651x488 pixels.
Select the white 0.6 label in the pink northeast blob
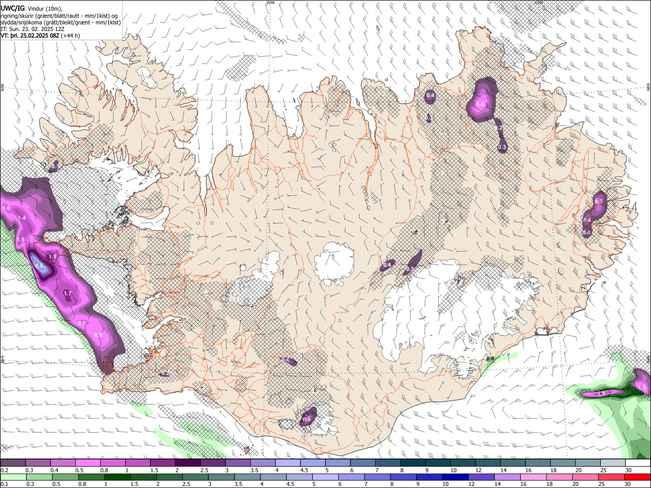[480, 105]
